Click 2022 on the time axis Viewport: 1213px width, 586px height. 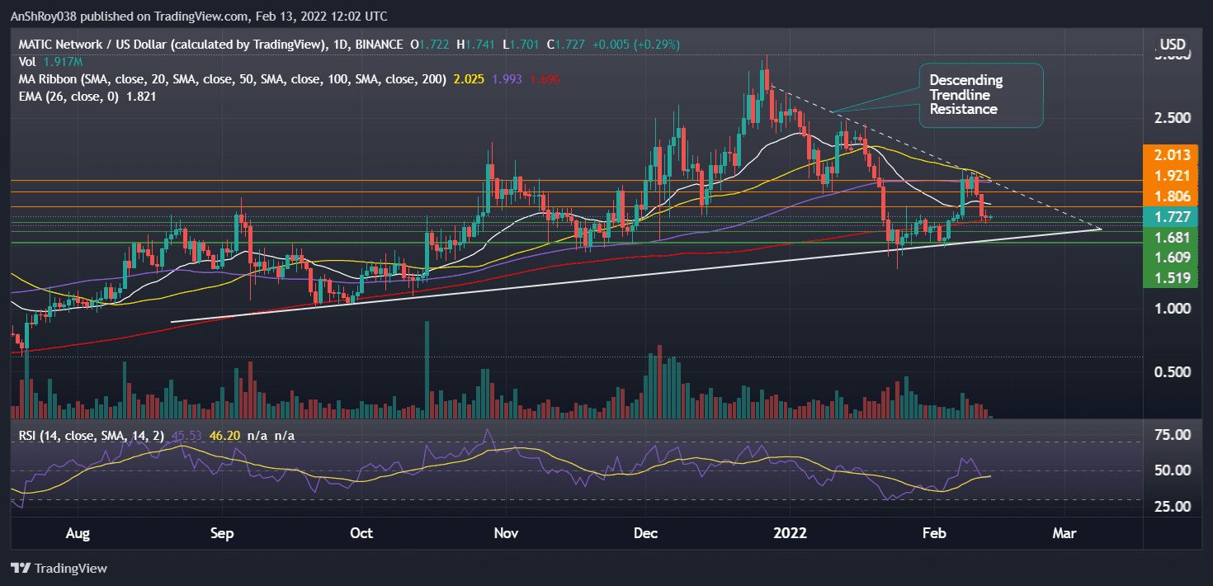791,533
